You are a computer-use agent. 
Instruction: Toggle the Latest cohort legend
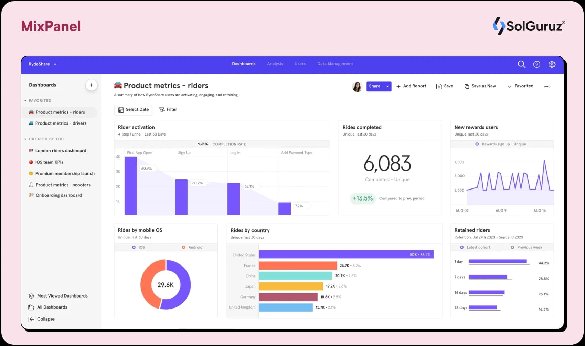[x=475, y=247]
